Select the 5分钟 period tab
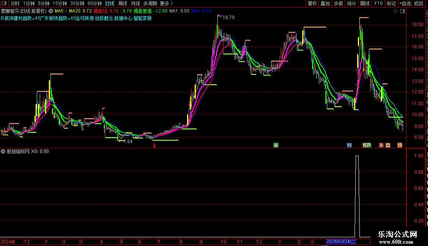 [44, 3]
